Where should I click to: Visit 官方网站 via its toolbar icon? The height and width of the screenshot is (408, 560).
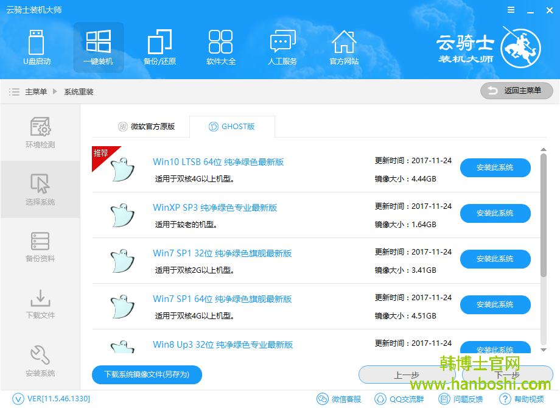pos(344,47)
